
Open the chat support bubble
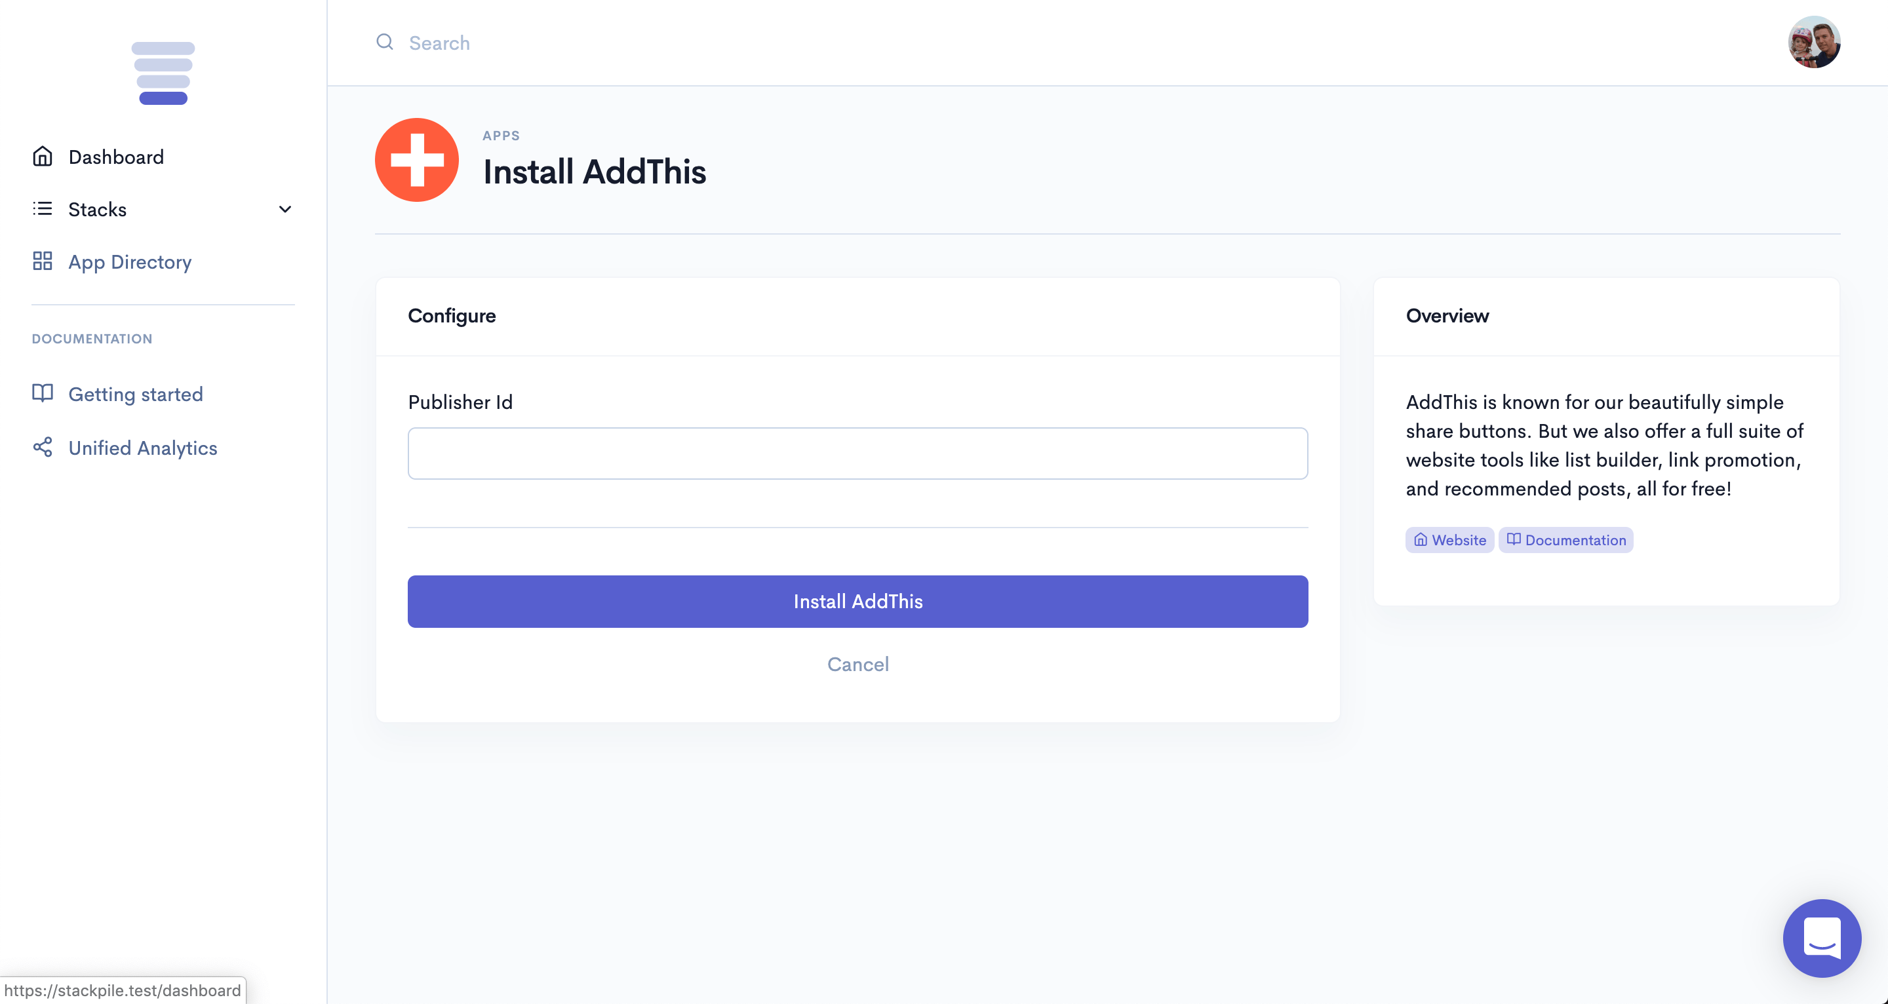tap(1821, 937)
